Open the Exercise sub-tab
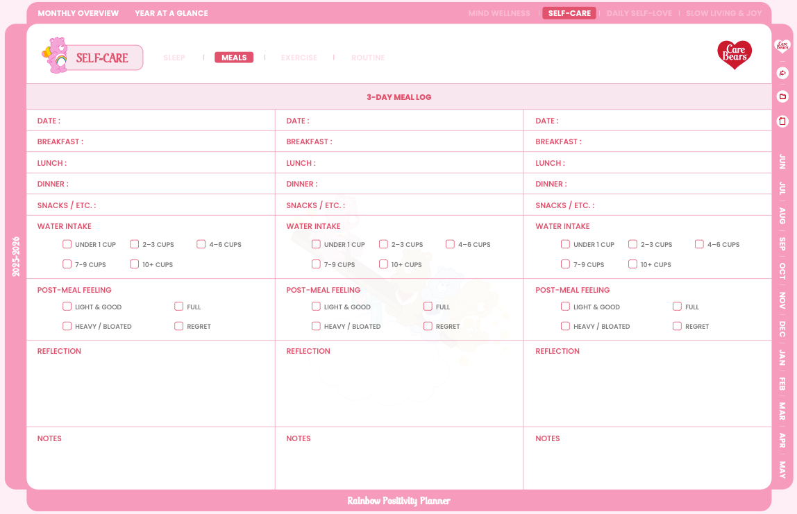 (299, 58)
